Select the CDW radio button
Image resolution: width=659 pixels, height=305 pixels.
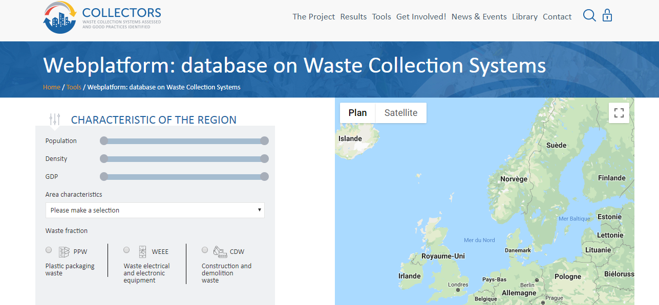204,250
